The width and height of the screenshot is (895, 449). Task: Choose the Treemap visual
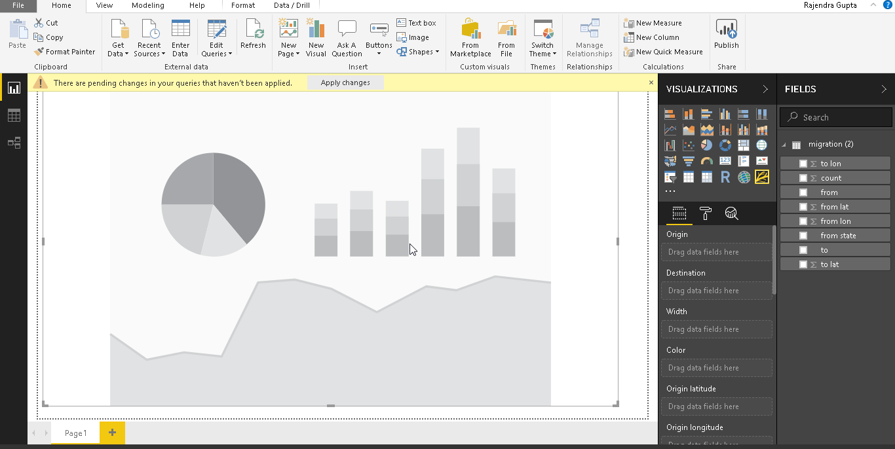[x=744, y=145]
